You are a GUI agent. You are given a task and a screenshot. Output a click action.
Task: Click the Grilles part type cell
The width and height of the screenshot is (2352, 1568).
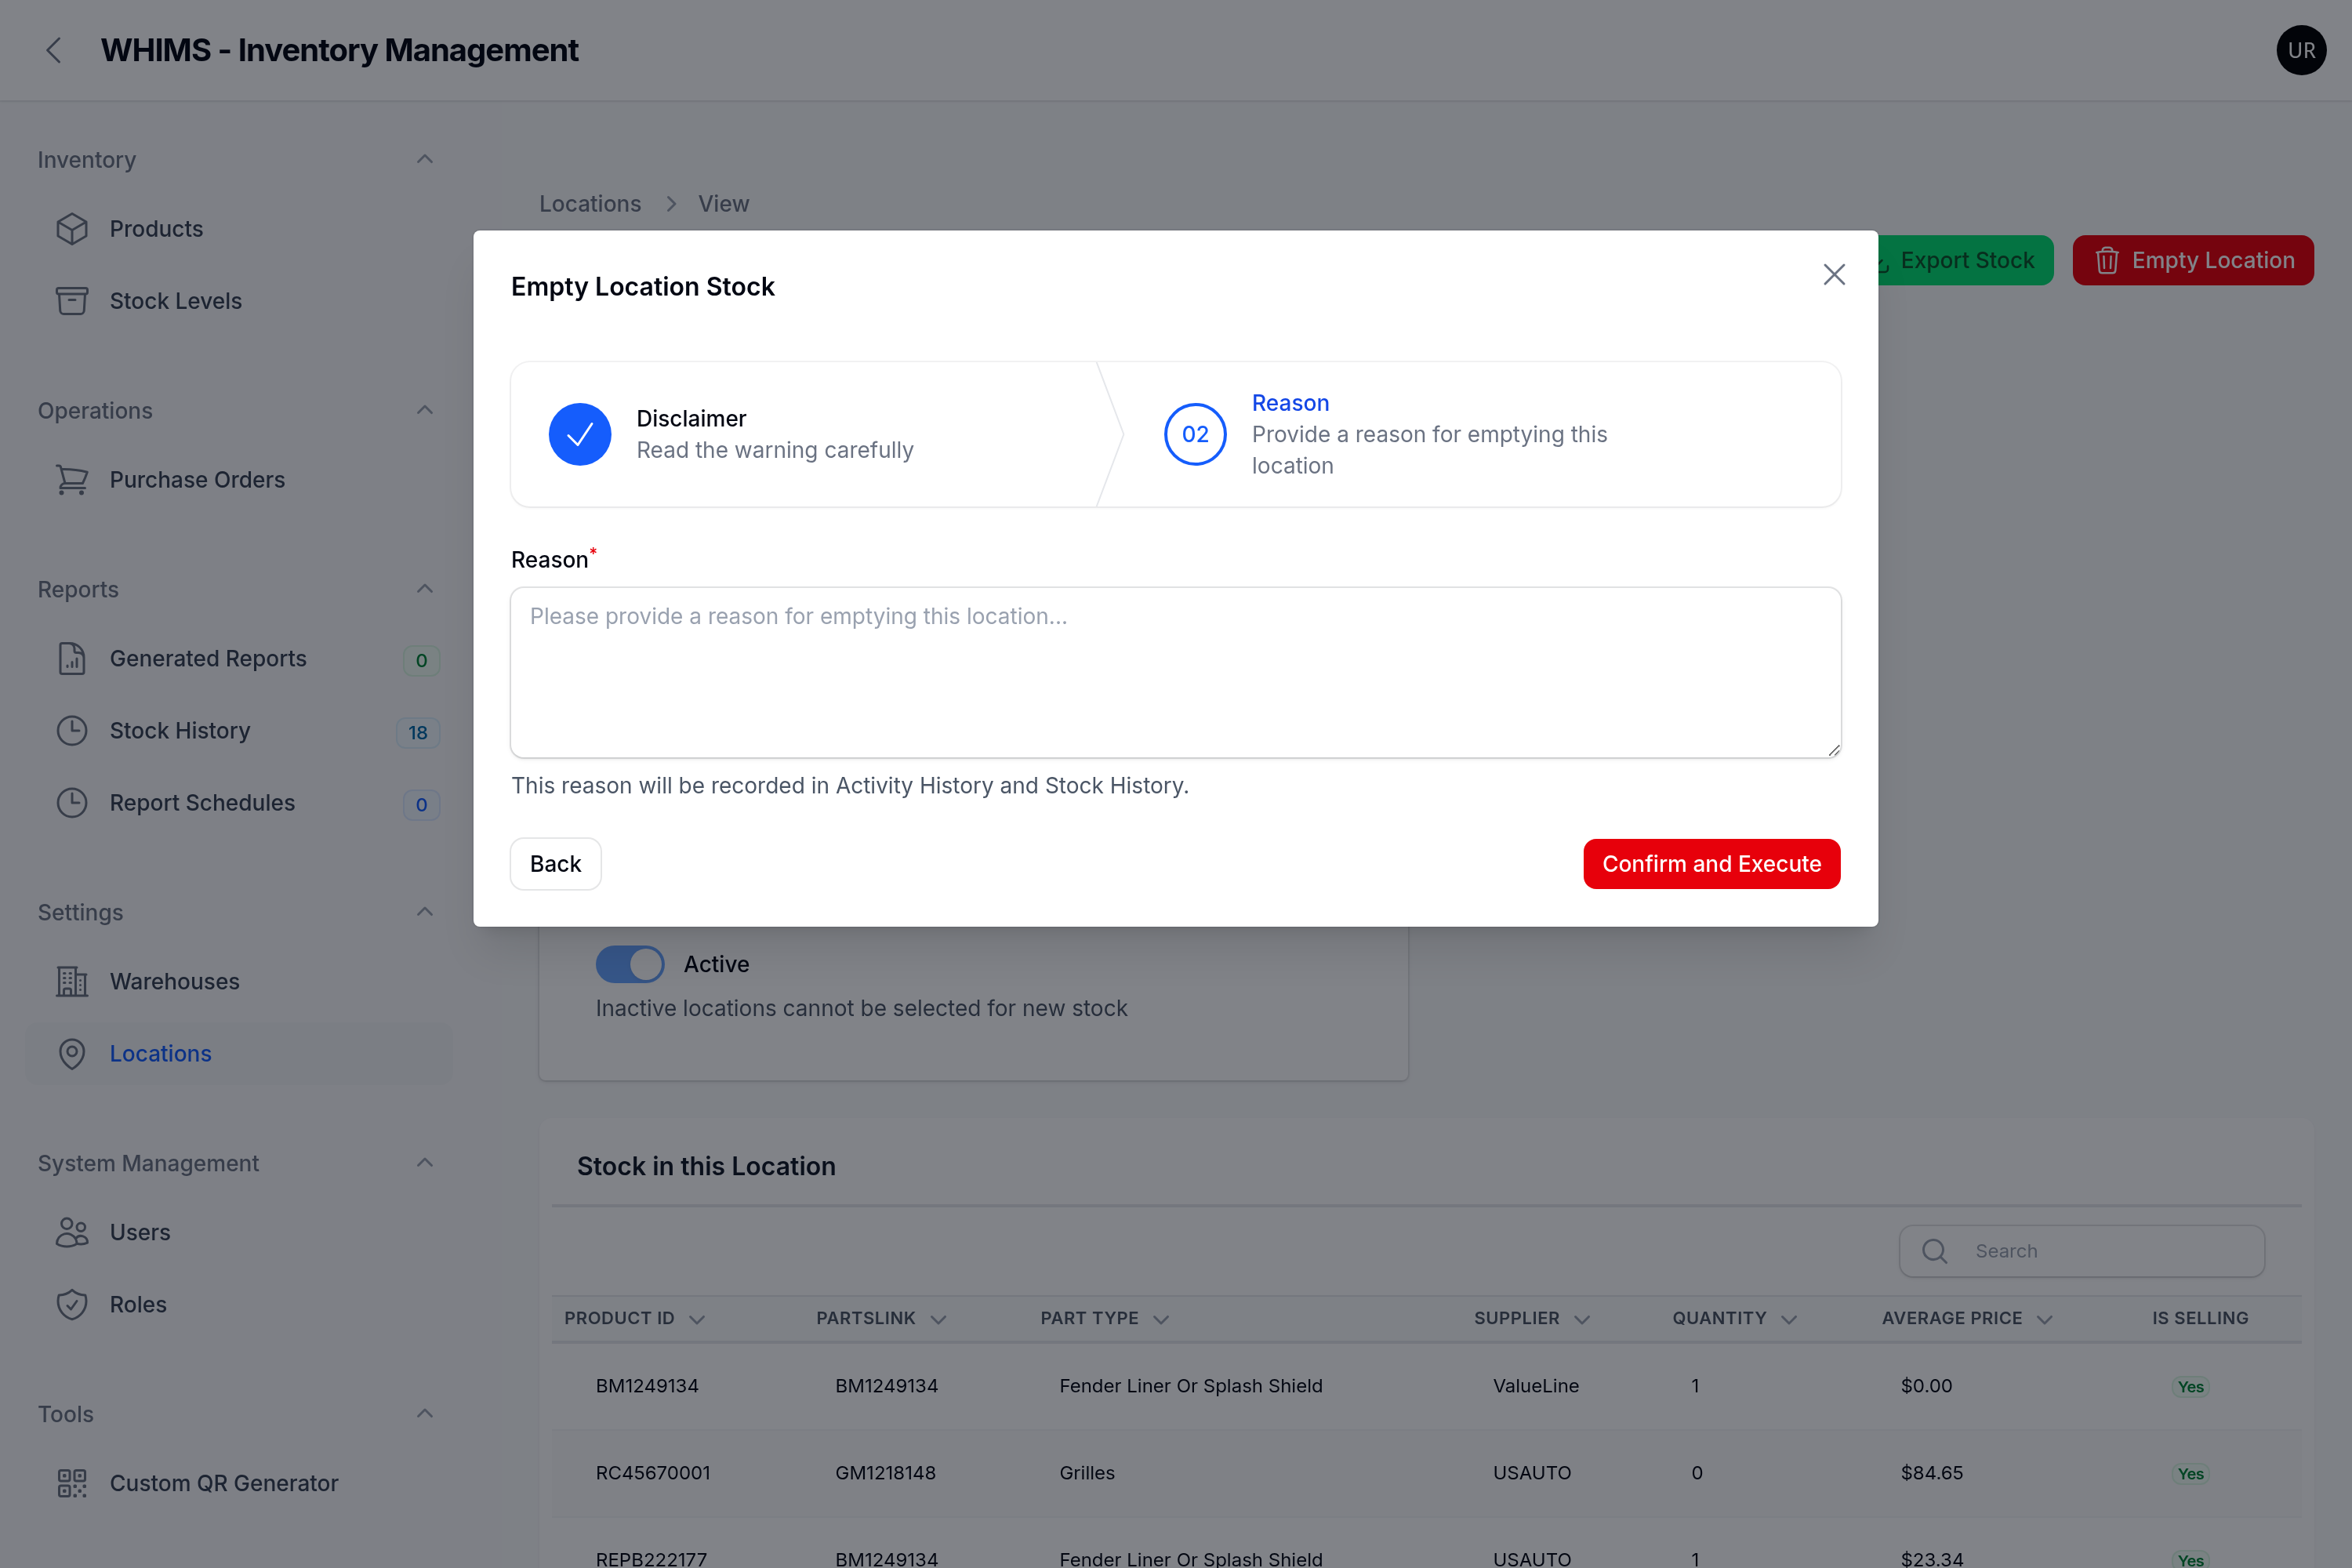[1087, 1473]
